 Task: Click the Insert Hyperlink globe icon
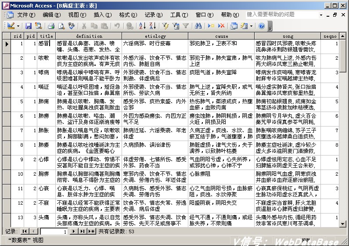(130, 26)
